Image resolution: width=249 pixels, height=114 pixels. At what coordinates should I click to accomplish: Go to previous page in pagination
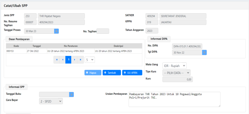63,60
